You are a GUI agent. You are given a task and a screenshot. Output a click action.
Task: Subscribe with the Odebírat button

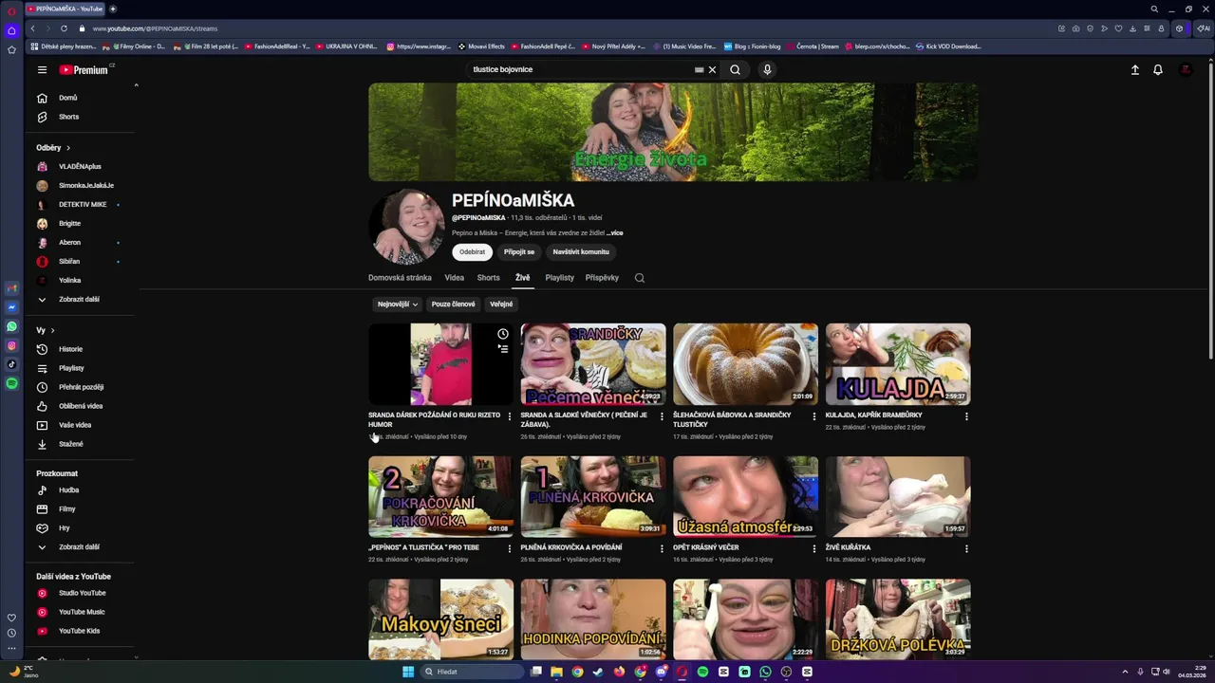[472, 252]
